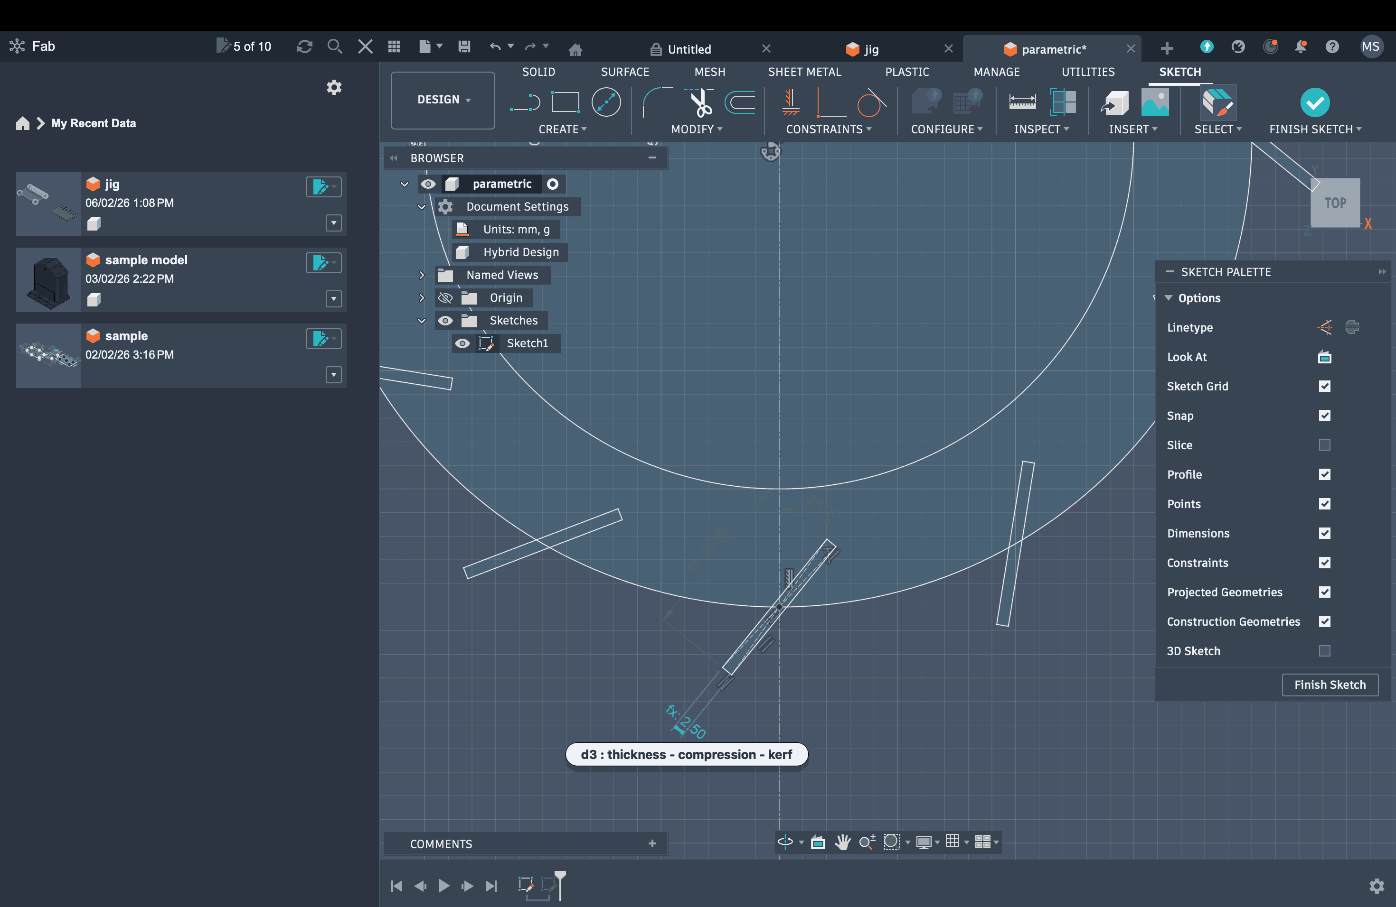This screenshot has height=907, width=1396.
Task: Apply the Tangent constraint tool
Action: pyautogui.click(x=870, y=103)
